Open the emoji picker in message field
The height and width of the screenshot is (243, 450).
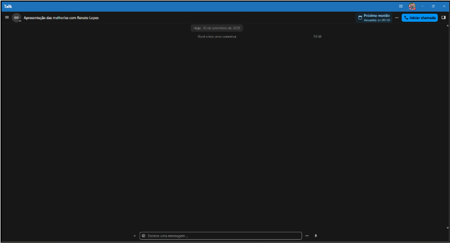point(144,236)
